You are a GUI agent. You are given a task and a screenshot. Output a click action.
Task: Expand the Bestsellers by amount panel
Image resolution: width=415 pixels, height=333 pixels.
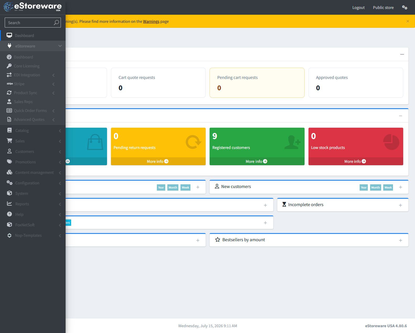[x=401, y=240]
